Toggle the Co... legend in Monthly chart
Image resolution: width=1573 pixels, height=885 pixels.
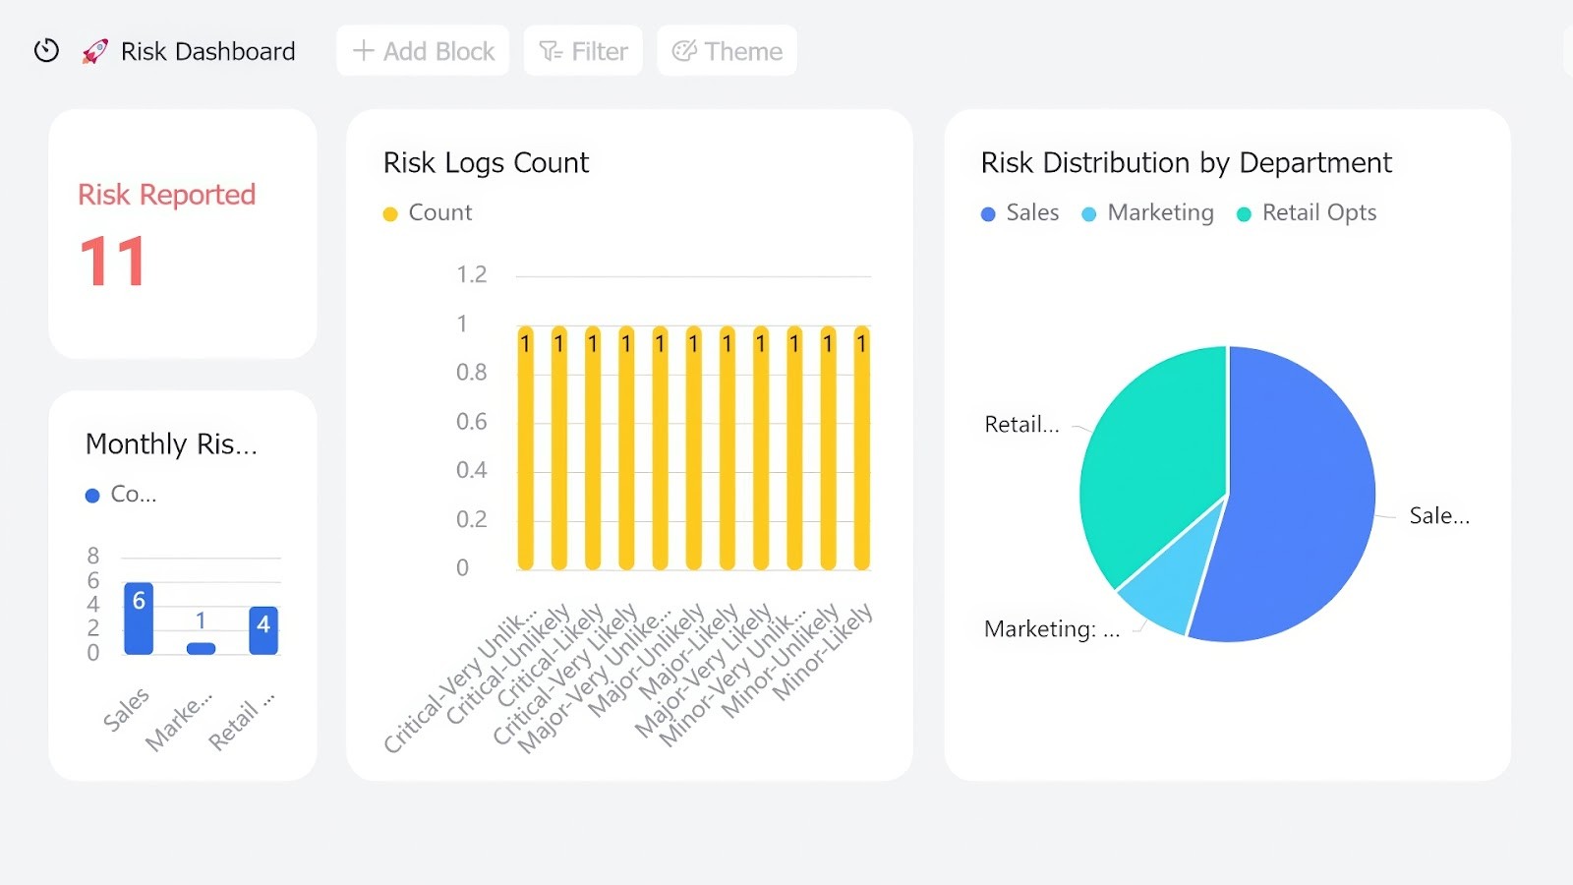pyautogui.click(x=120, y=495)
